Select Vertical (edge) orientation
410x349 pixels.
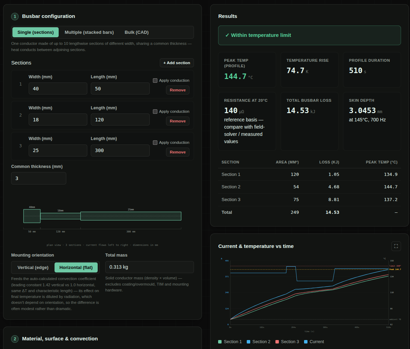[33, 268]
